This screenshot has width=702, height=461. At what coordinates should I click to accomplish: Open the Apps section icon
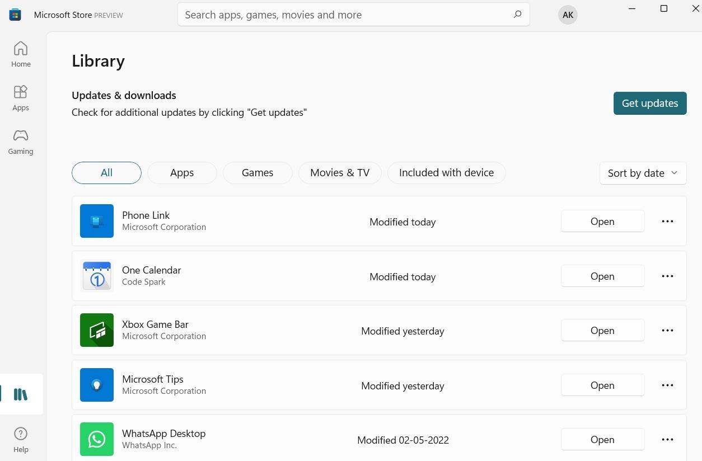21,97
